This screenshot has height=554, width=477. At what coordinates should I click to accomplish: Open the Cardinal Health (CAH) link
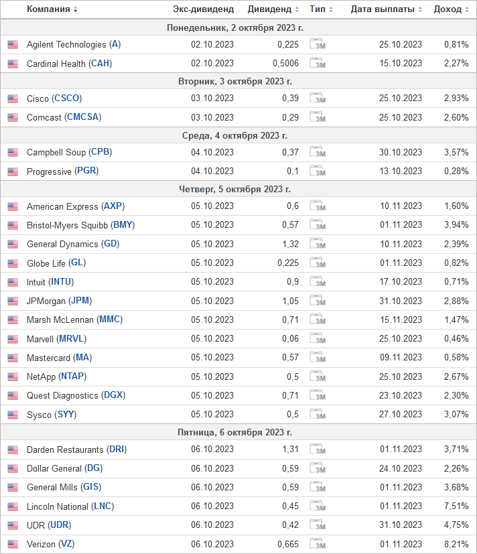click(69, 63)
